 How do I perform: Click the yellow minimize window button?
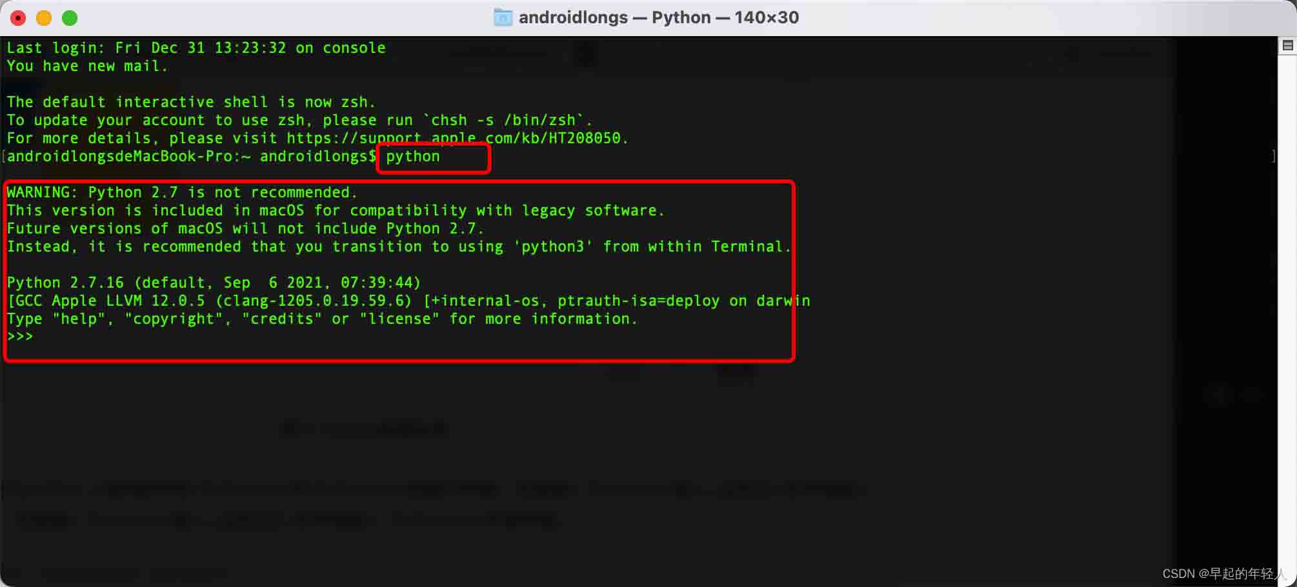point(44,18)
